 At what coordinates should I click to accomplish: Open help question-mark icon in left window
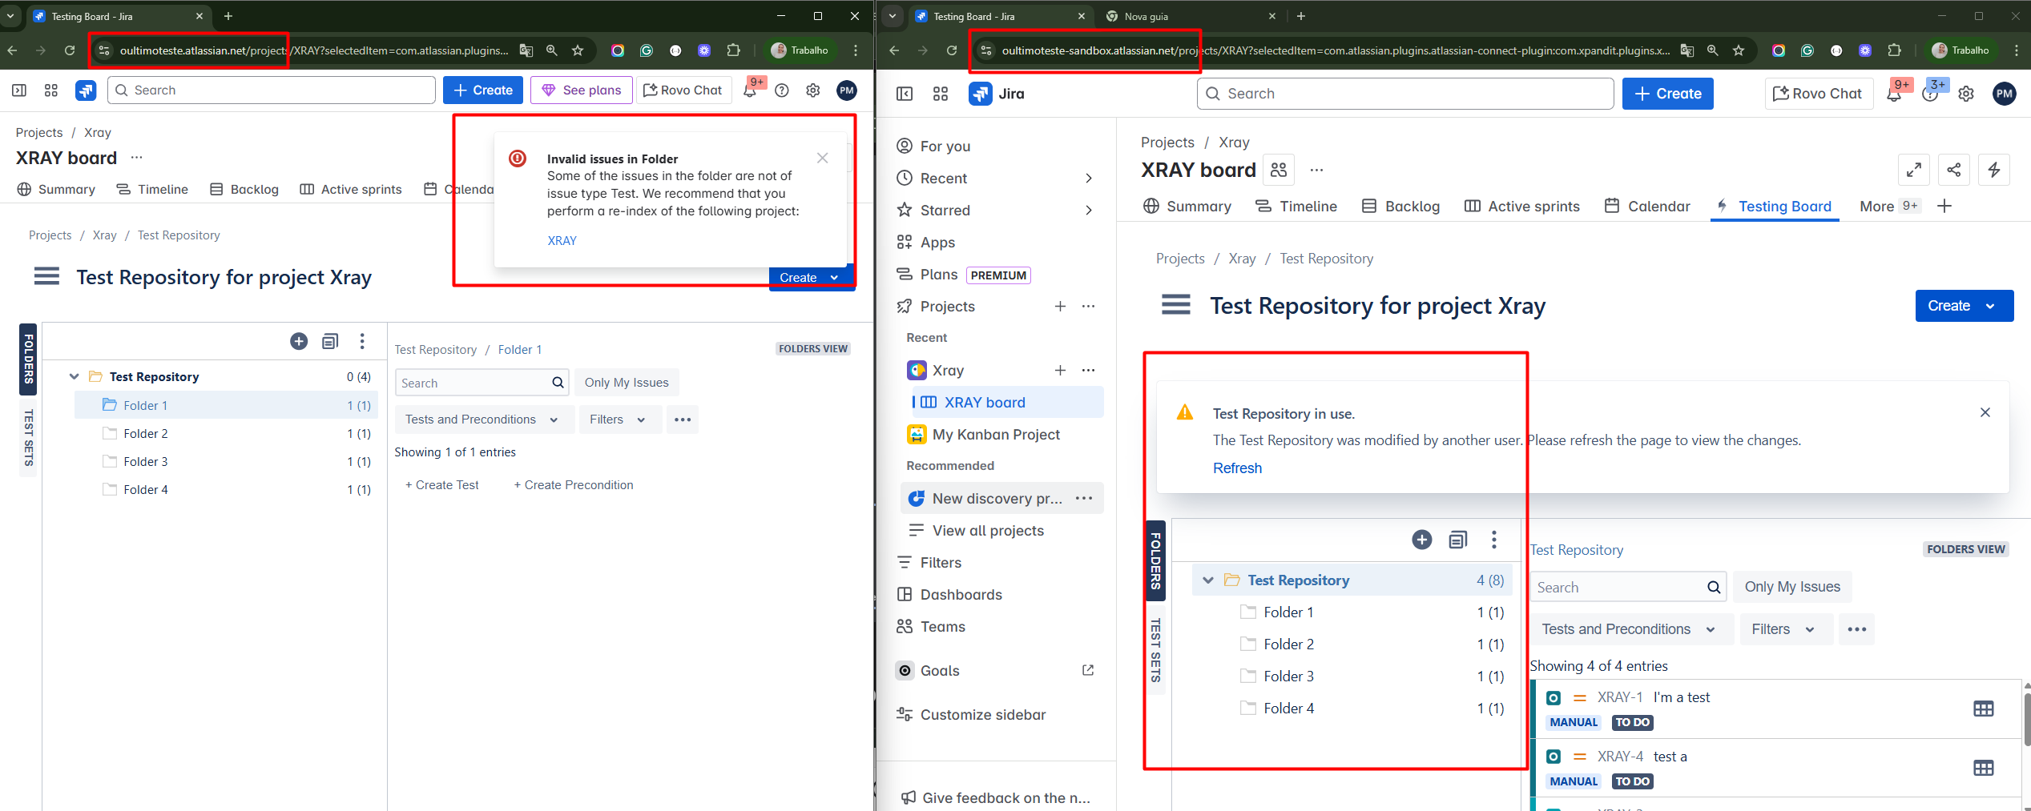click(782, 90)
